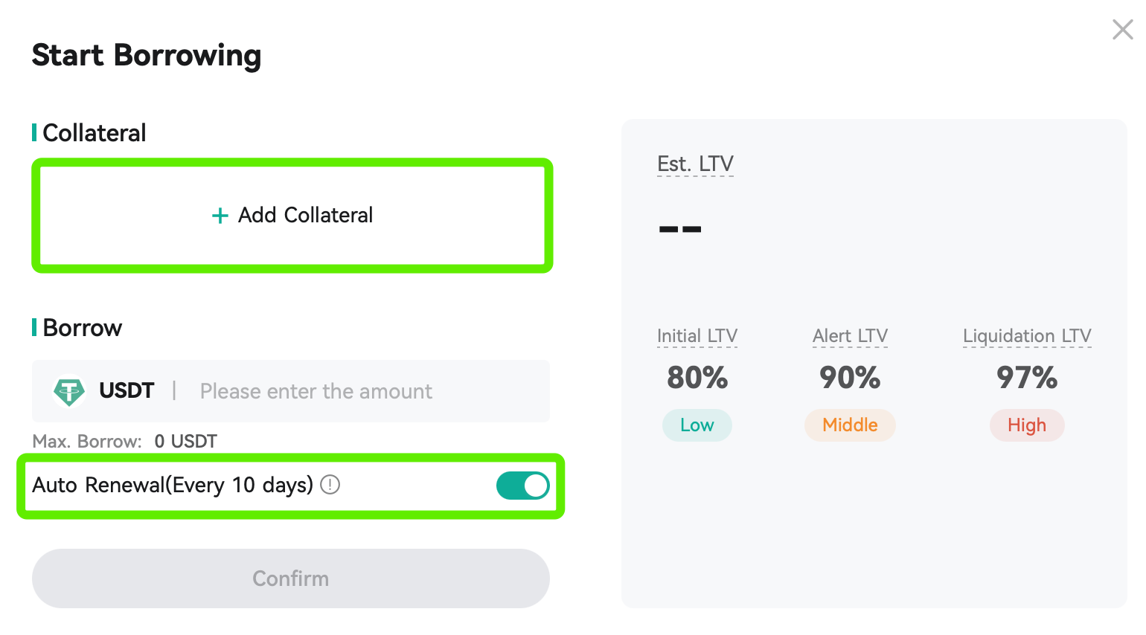Select the Middle risk badge

(x=850, y=425)
